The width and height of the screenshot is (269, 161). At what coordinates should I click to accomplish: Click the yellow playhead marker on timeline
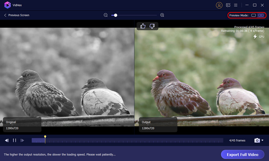45,137
